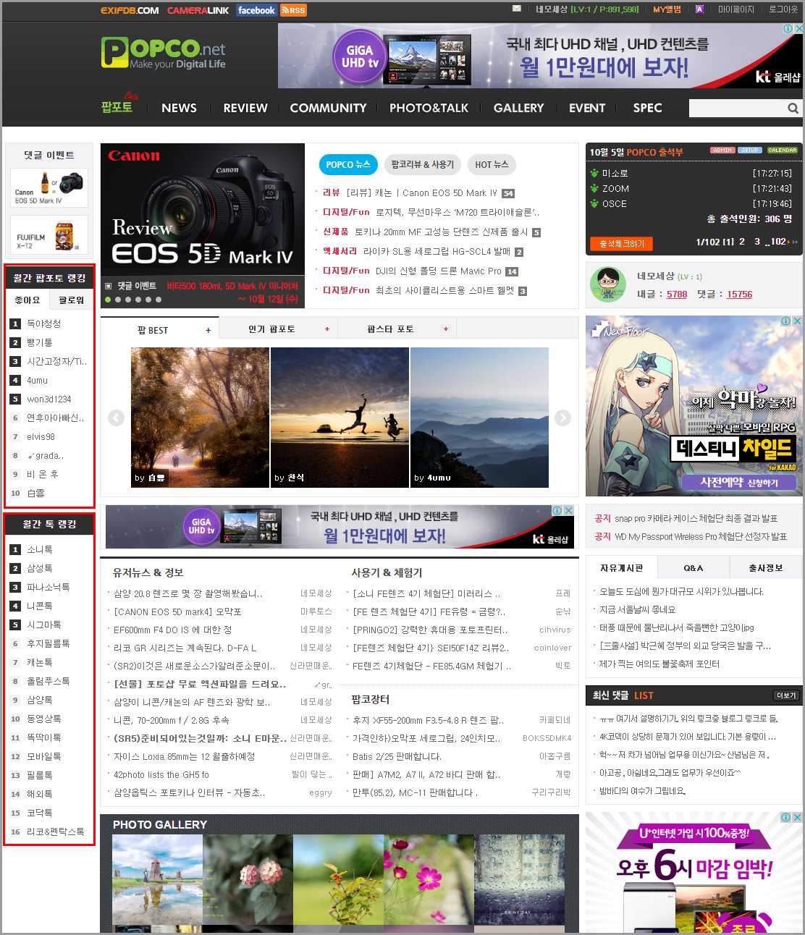Open Canon EOS 5D Mark IV comment event thumbnail
This screenshot has height=935, width=805.
[49, 188]
